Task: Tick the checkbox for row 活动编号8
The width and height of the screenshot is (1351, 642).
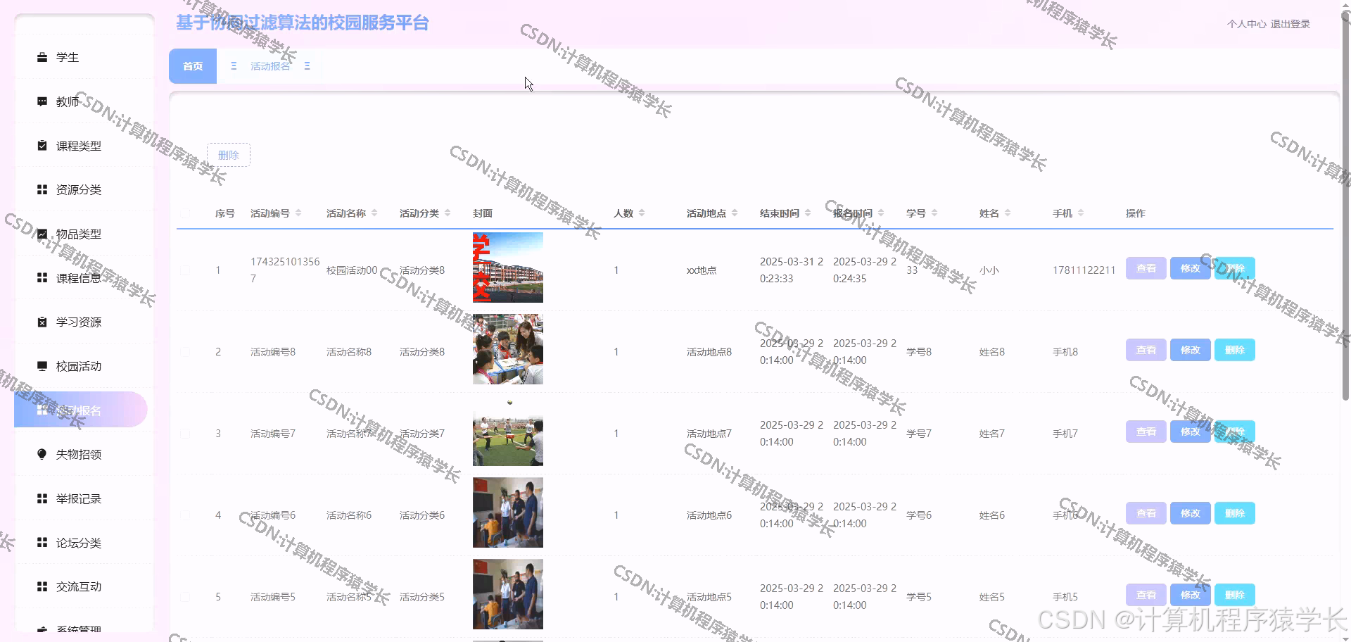Action: point(185,352)
